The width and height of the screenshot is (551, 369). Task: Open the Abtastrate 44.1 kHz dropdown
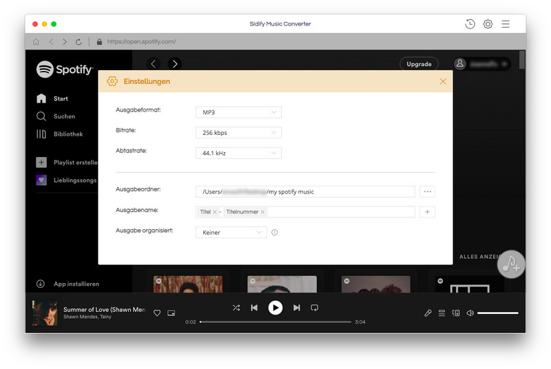coord(238,153)
